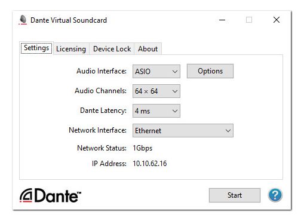
Task: Click the IP address 10.10.62.16 text
Action: [150, 164]
